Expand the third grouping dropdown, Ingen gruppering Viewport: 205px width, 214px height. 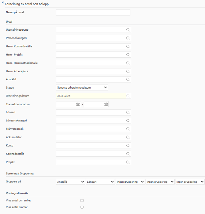click(130, 182)
